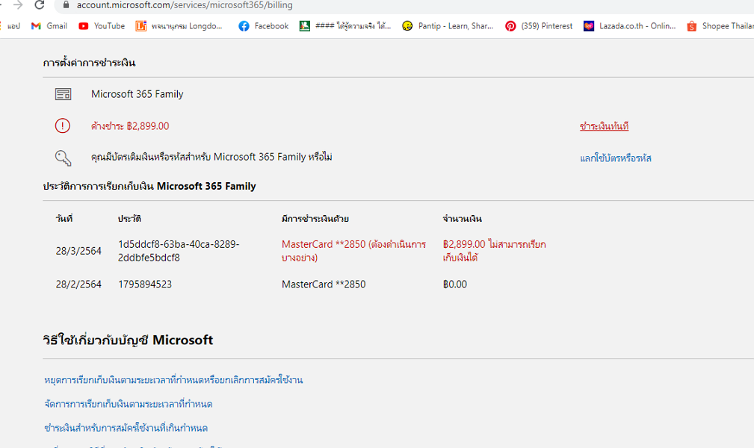Click the browser forward arrow

pyautogui.click(x=18, y=4)
